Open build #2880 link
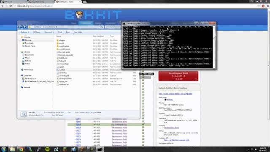The image size is (270, 152). click(x=78, y=122)
